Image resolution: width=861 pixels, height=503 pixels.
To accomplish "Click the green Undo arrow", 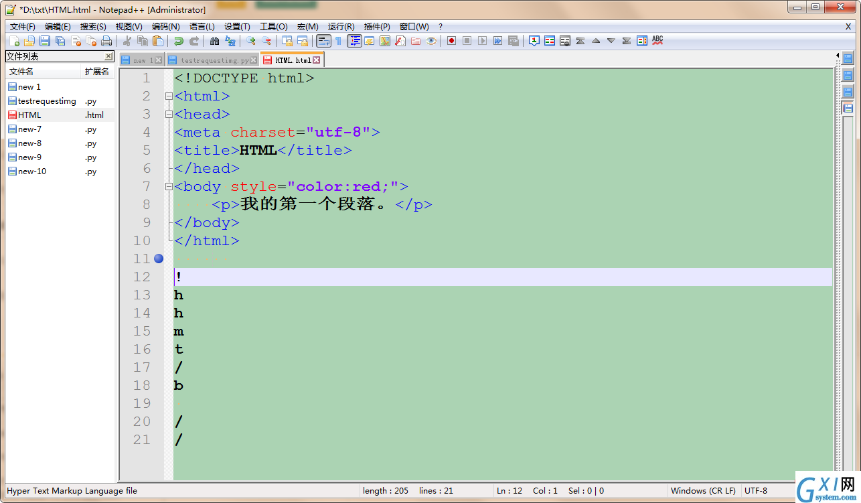I will [178, 41].
